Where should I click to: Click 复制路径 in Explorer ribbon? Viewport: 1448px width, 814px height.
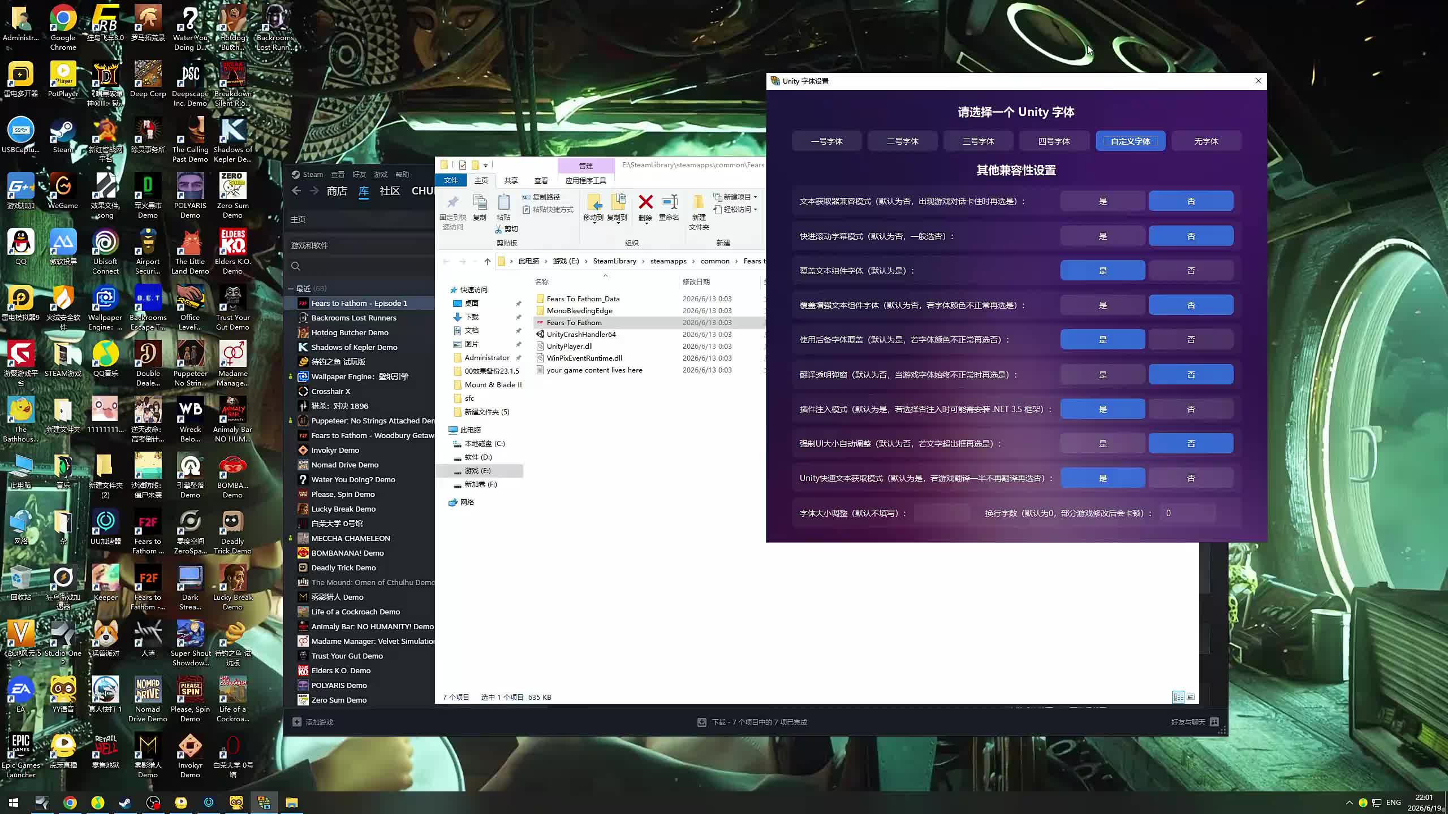click(x=541, y=197)
